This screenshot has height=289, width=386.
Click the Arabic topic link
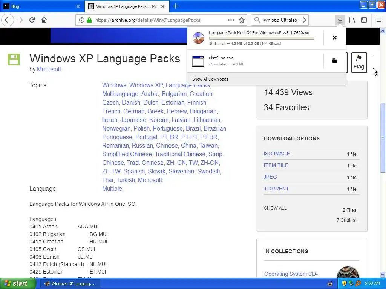(x=150, y=94)
